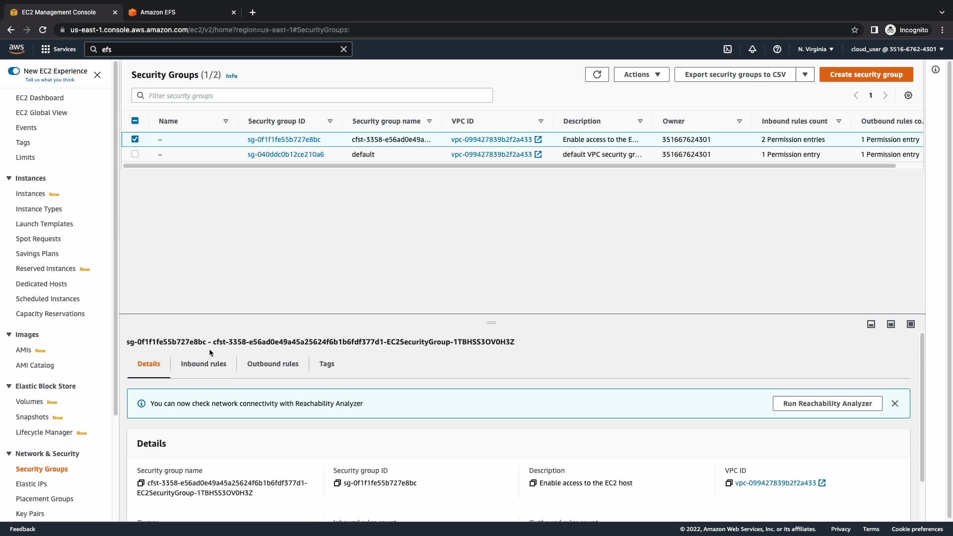Click the horizontal table scrollbar
The image size is (953, 536).
(x=509, y=166)
